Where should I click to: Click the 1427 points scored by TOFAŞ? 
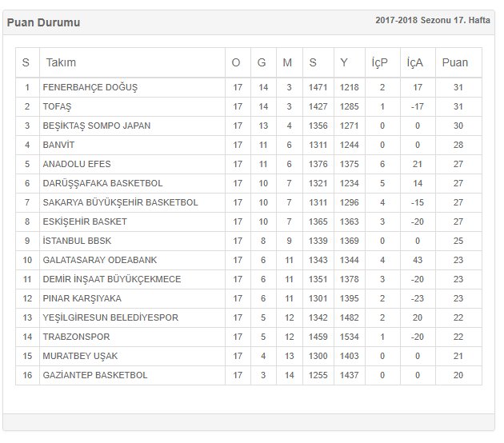(318, 106)
